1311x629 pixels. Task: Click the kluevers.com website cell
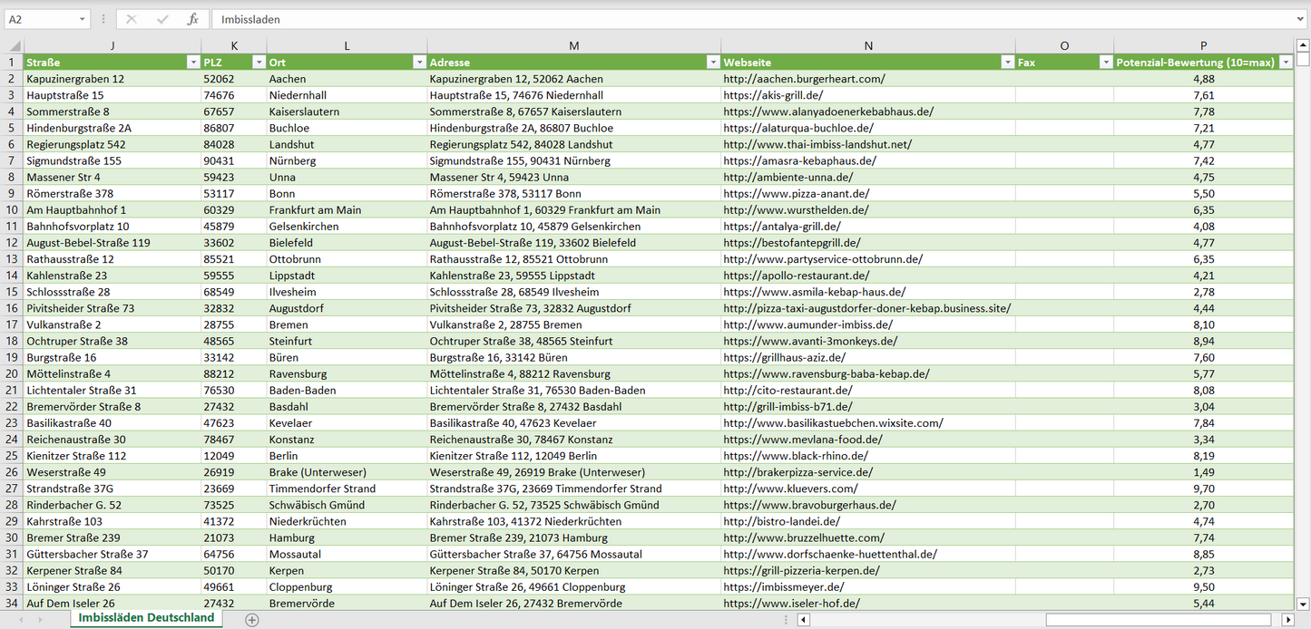(789, 489)
